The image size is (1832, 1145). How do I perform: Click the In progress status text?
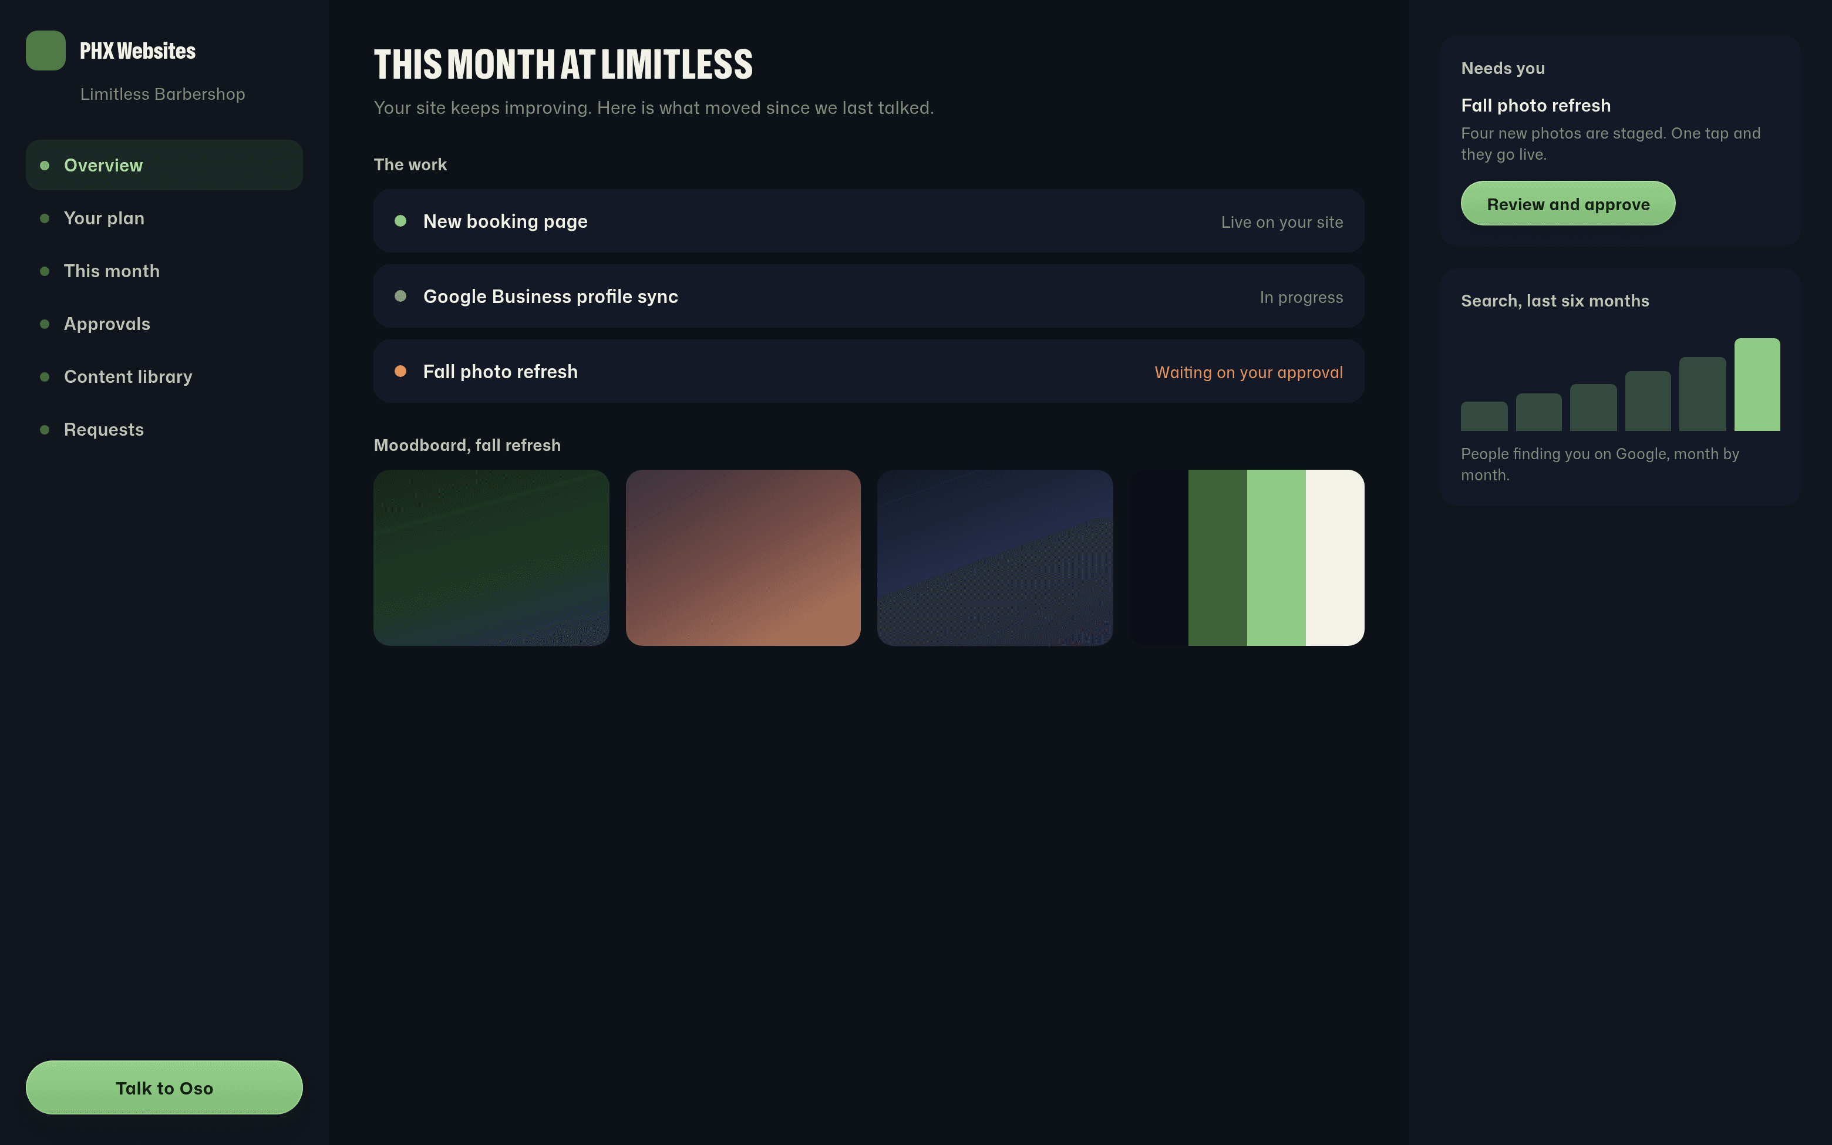[x=1301, y=298]
